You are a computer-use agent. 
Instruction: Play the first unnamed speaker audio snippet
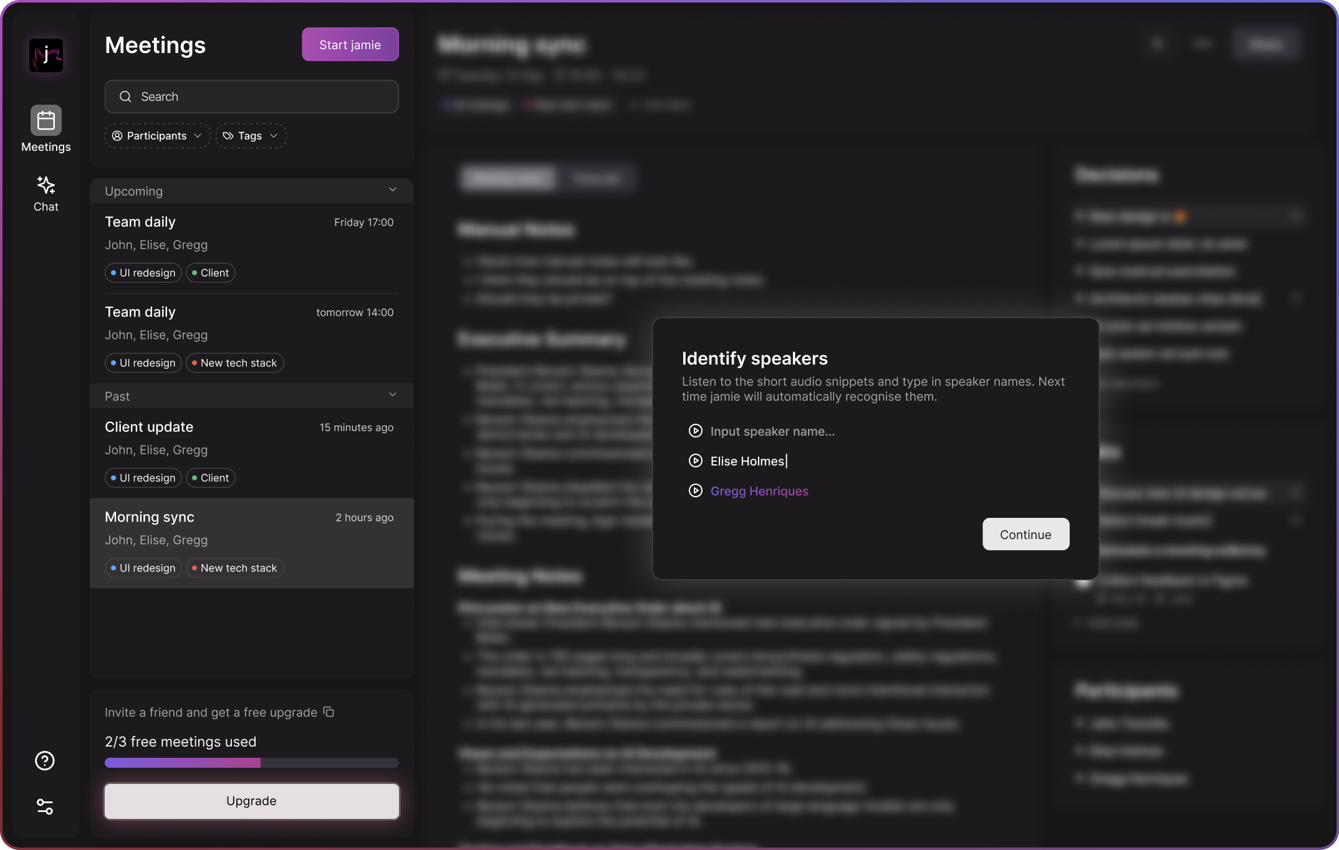(x=696, y=431)
